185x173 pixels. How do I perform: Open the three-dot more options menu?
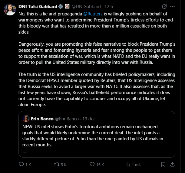pos(173,6)
